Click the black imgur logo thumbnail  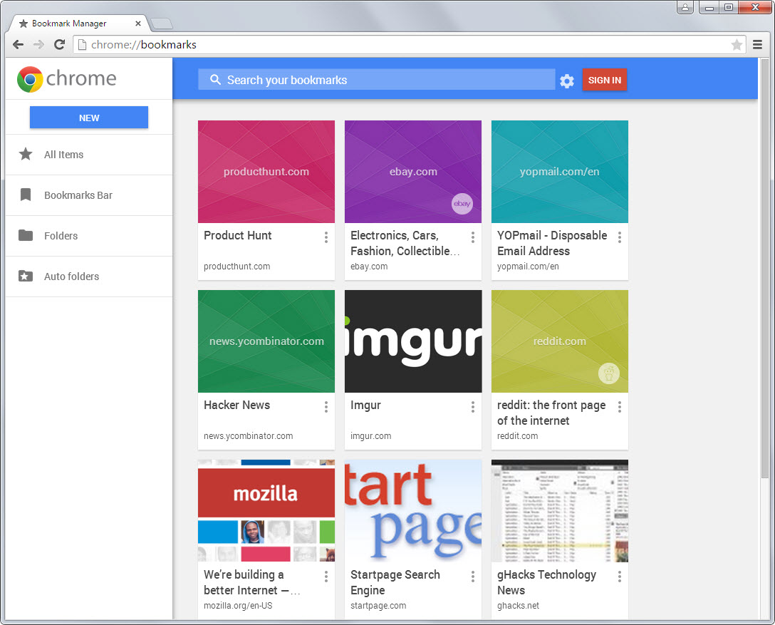click(x=413, y=341)
